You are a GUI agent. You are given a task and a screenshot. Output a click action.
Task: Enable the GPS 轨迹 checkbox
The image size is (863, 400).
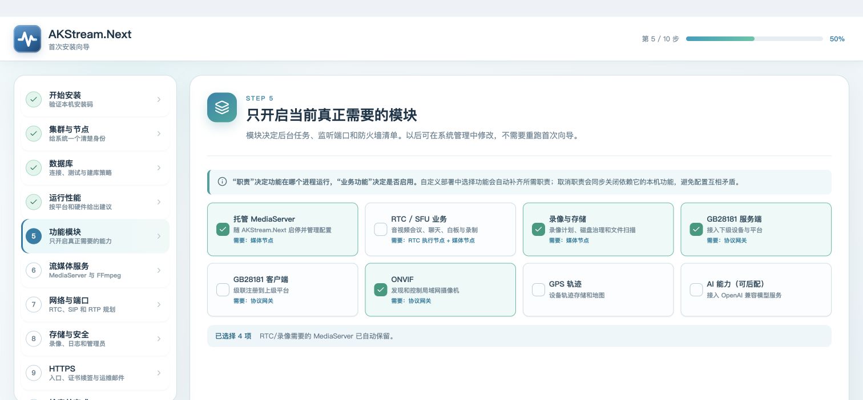coord(538,289)
